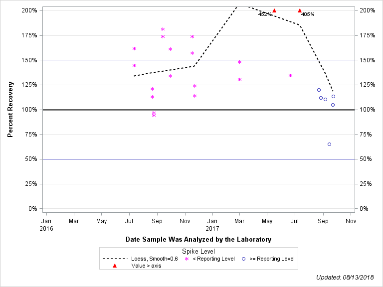
Task: Click the red triangle marker labeled 405%
Action: pos(300,10)
